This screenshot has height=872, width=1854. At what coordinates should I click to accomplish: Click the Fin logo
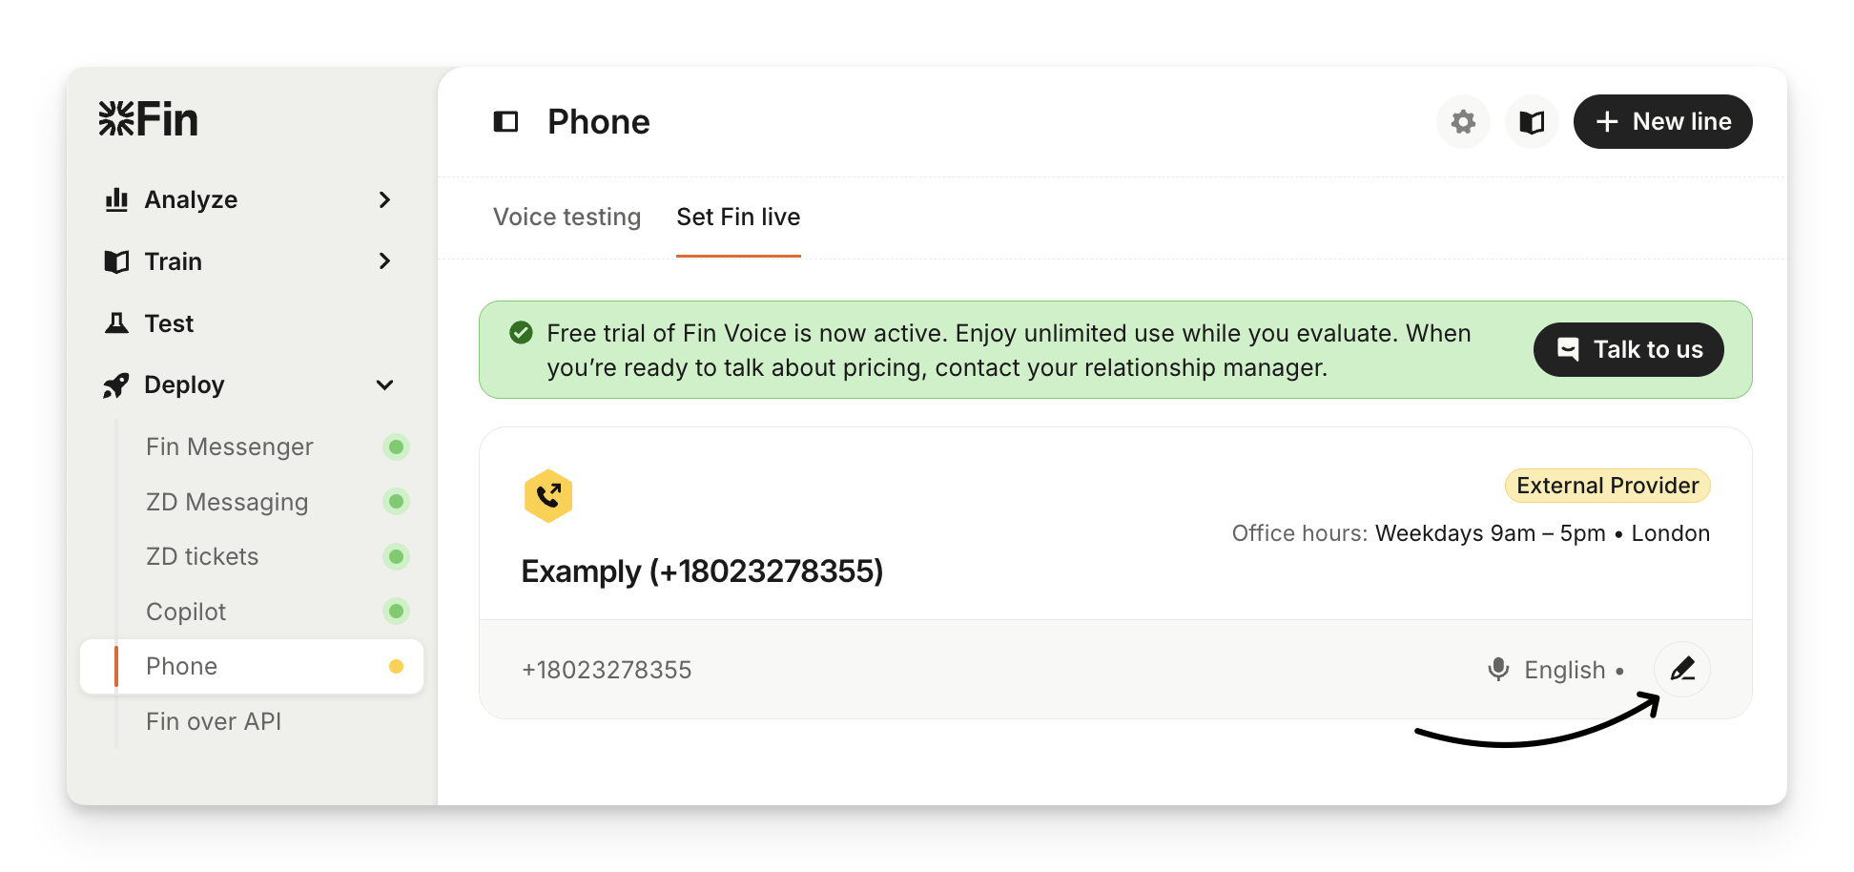(x=149, y=119)
